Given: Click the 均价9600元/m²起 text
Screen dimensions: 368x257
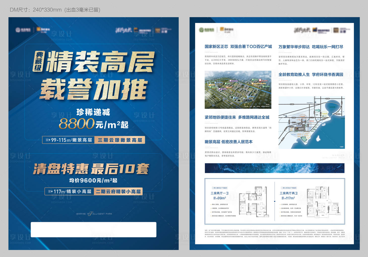Looking at the screenshot, I should coord(93,180).
